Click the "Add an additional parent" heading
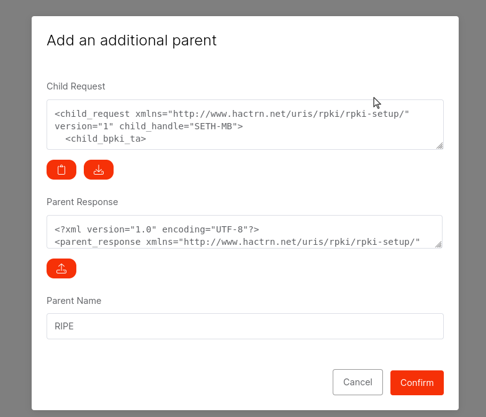This screenshot has height=417, width=486. [132, 40]
